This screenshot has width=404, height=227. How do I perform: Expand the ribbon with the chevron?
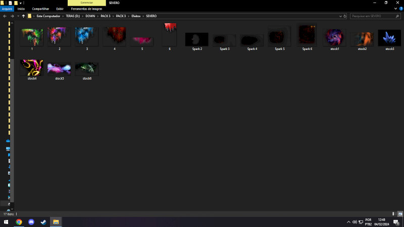pyautogui.click(x=395, y=9)
